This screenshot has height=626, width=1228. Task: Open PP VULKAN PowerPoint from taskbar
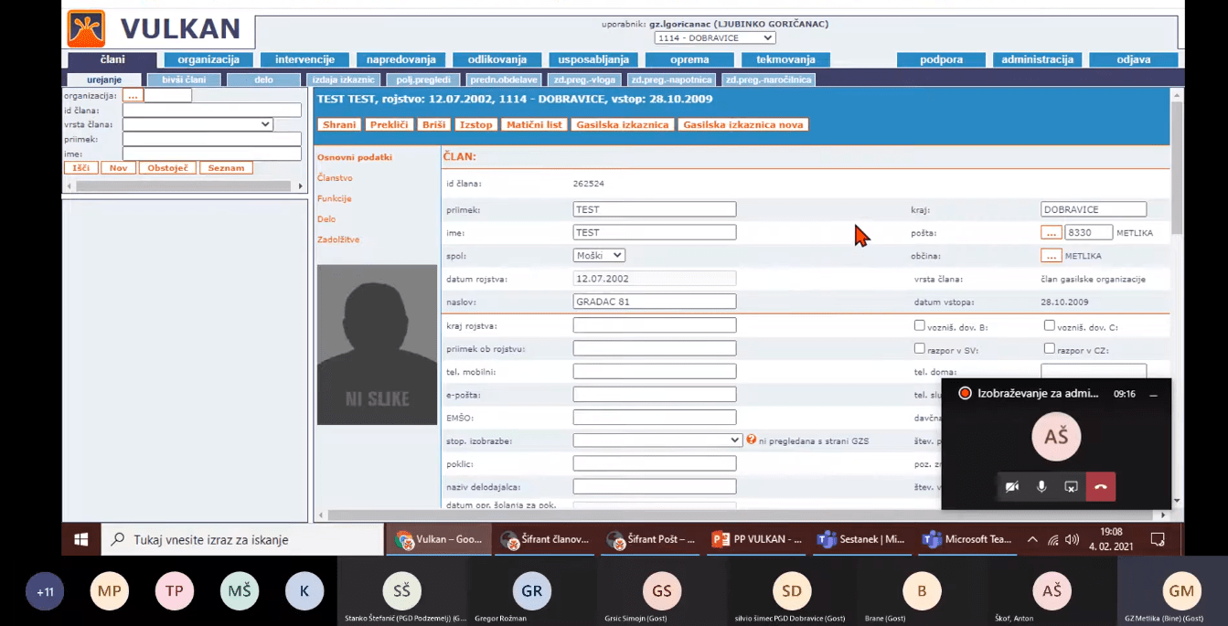coord(758,539)
